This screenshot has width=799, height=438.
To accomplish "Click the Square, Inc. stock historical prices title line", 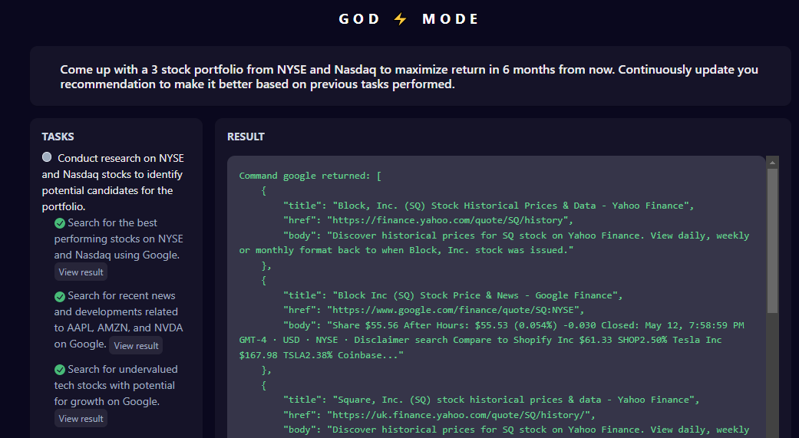I will click(491, 400).
